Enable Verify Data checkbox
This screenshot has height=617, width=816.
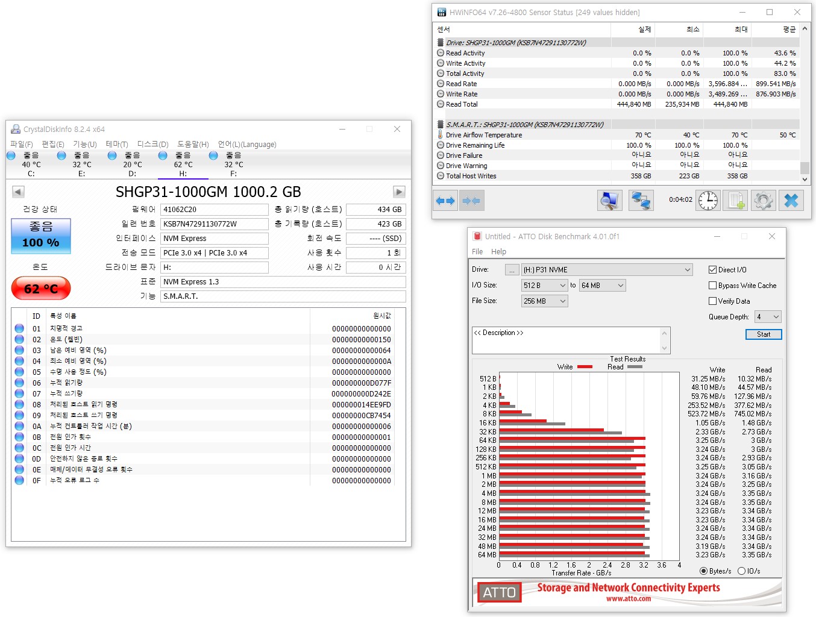(713, 301)
